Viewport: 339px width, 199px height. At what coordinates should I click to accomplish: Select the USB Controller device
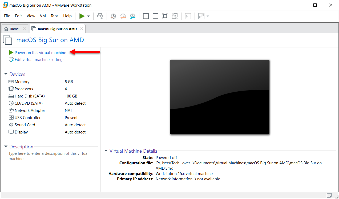coord(53,118)
